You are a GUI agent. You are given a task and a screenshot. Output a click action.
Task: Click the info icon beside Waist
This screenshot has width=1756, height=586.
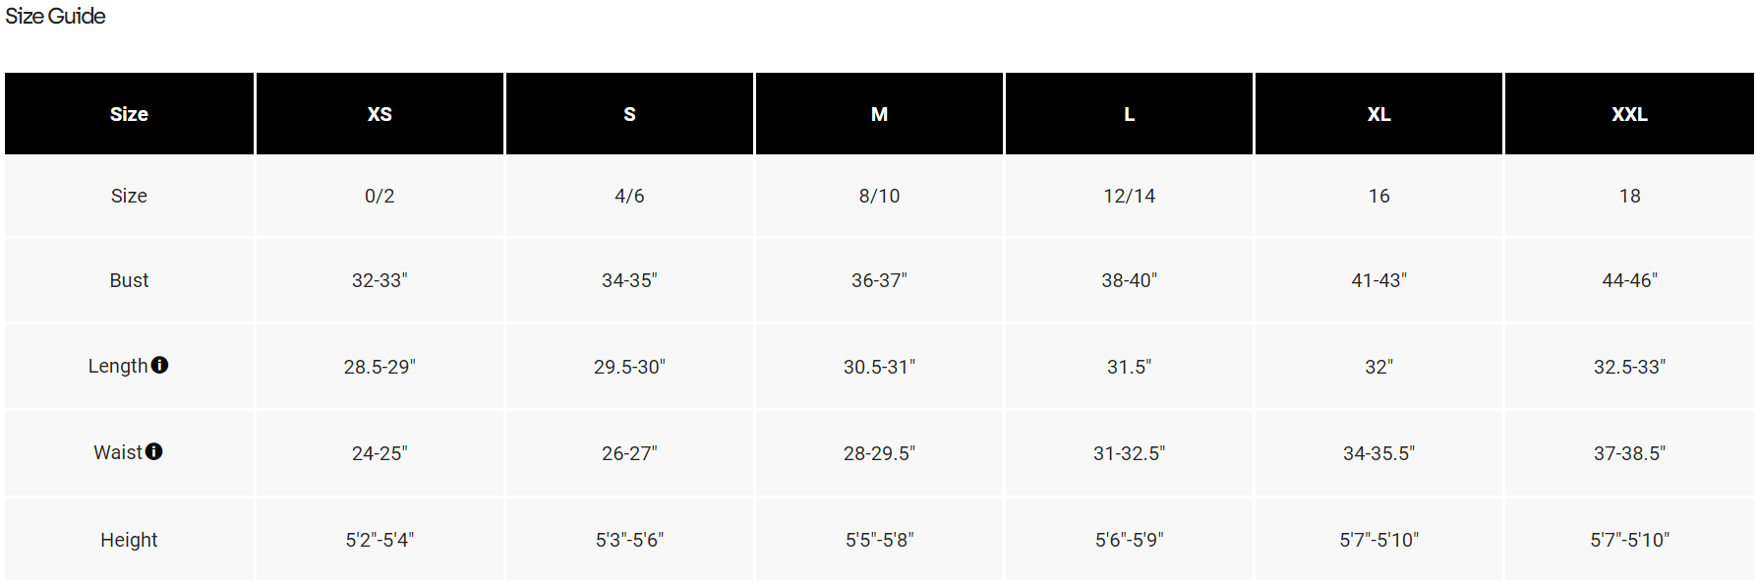tap(154, 451)
